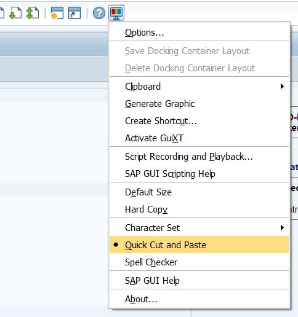Select Generate Graphic from the menu
Viewport: 298px width, 317px height.
[x=199, y=104]
